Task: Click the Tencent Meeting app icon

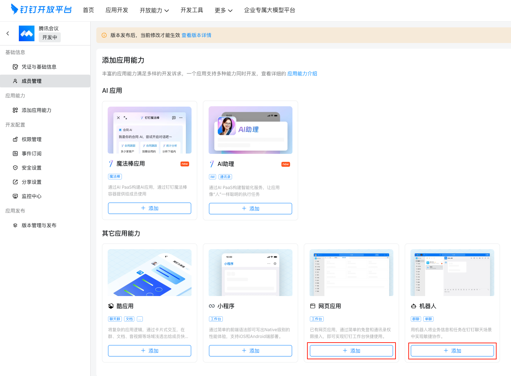Action: (27, 33)
